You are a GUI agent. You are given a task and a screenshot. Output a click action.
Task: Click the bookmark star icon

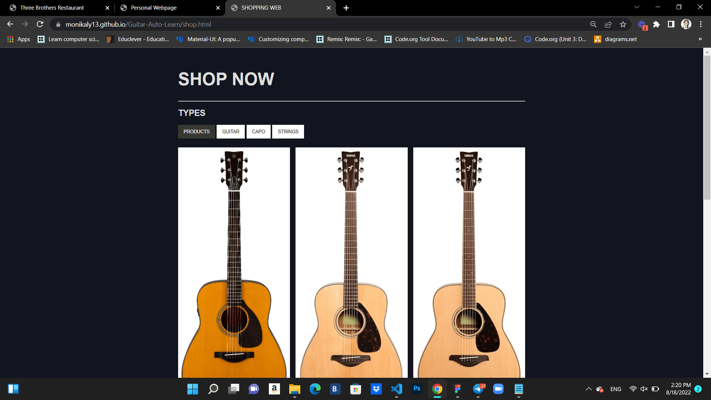pos(624,24)
